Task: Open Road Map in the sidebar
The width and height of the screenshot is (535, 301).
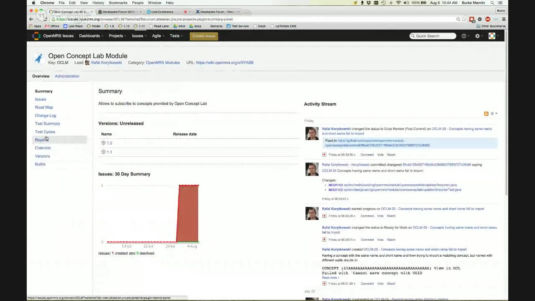Action: click(44, 107)
